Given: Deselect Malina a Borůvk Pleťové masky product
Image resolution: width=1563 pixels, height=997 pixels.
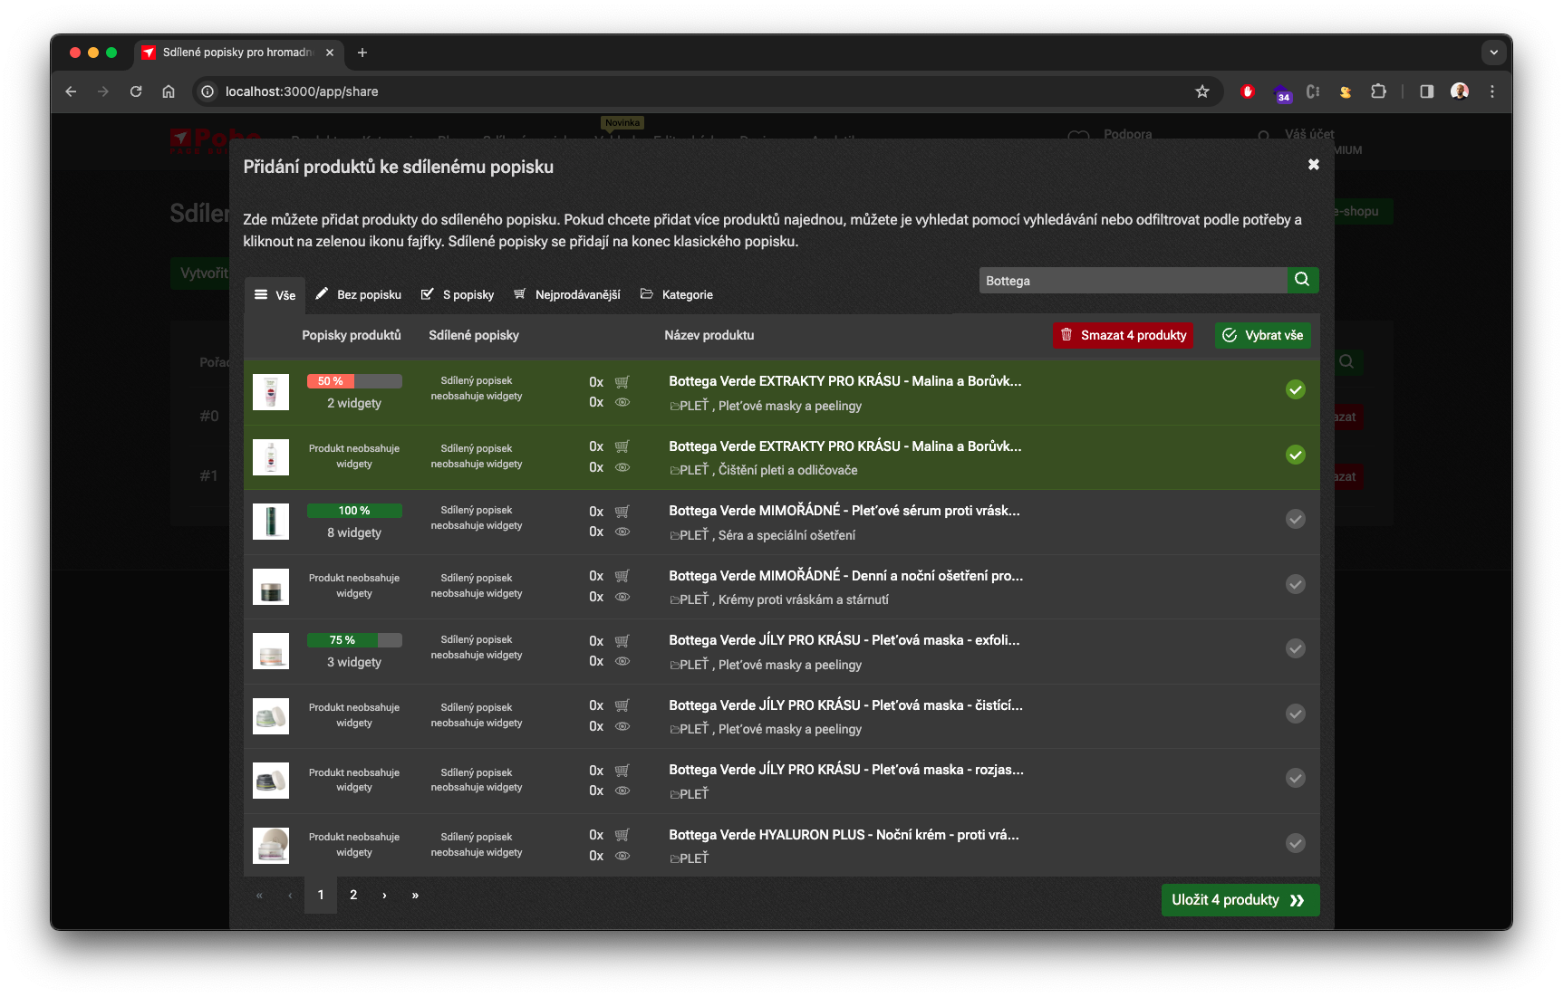Looking at the screenshot, I should pyautogui.click(x=1296, y=390).
